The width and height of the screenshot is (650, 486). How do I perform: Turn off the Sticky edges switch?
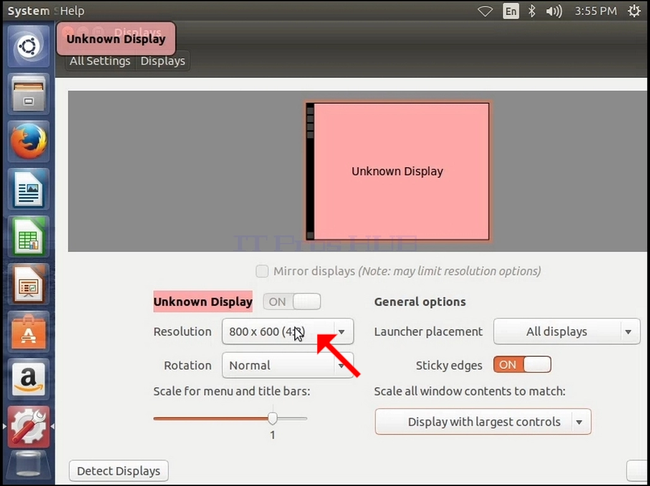[522, 364]
